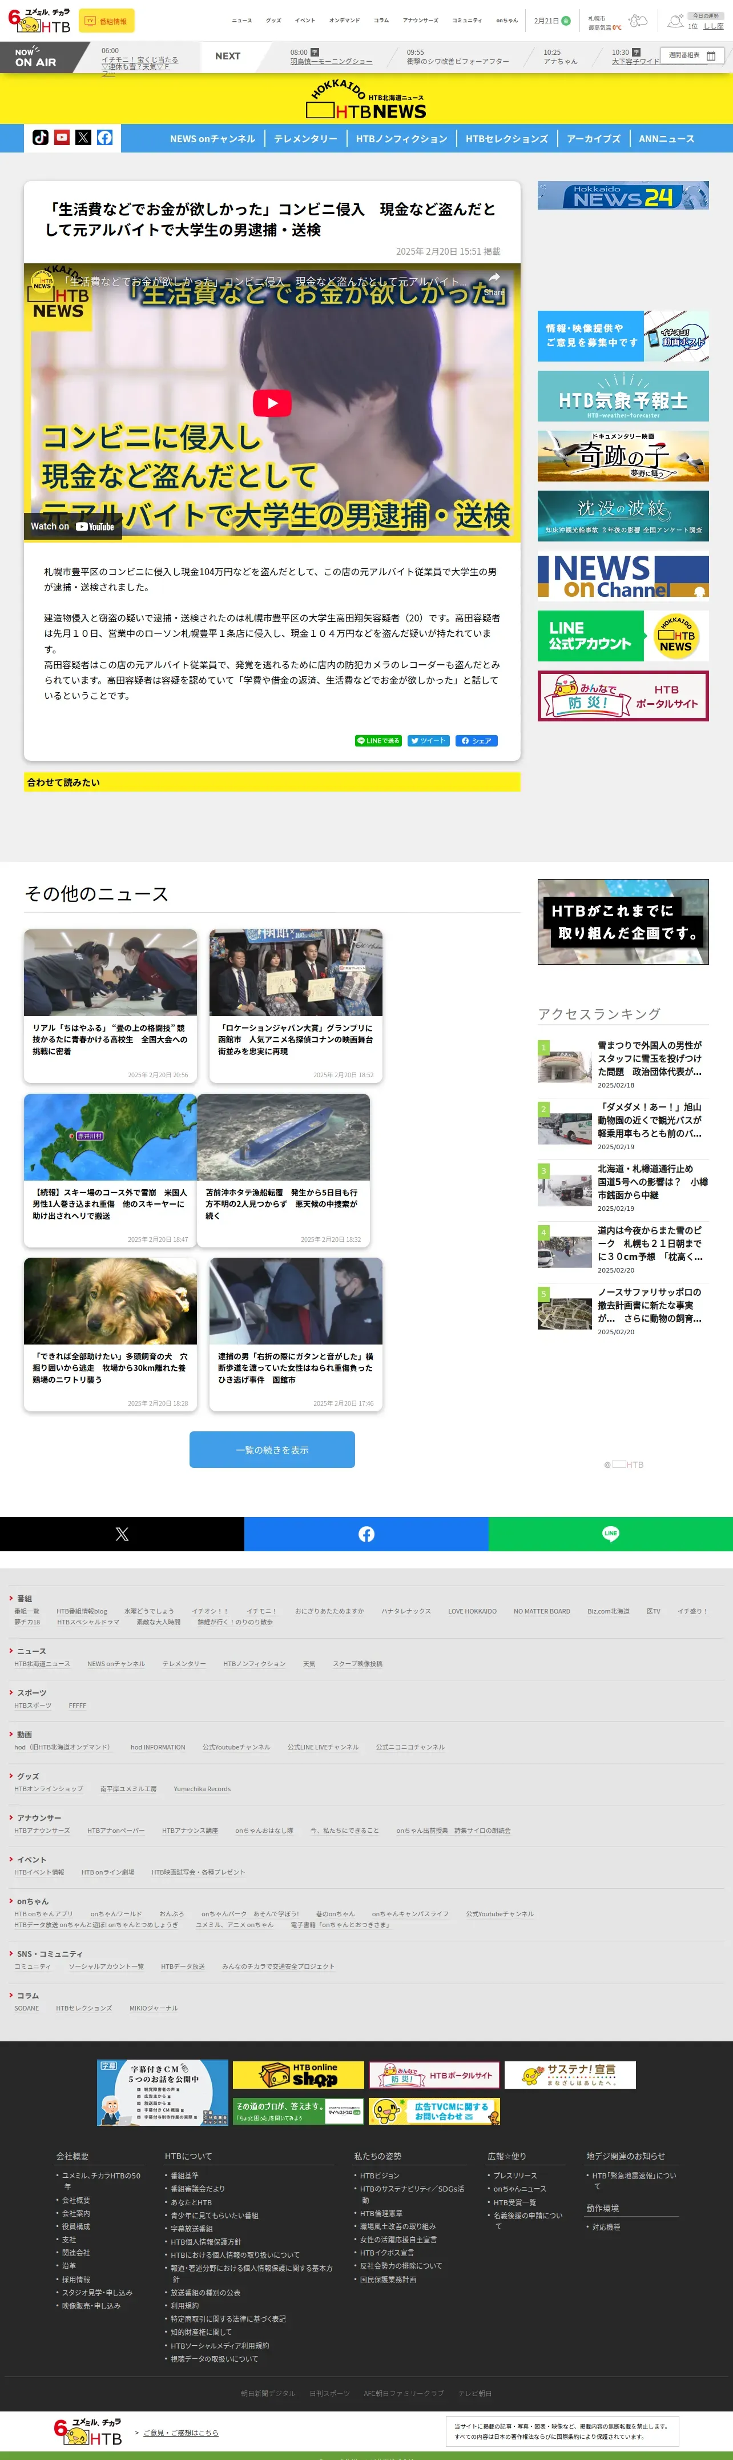Open the ご意見・ご感想はこちら link
The image size is (733, 2460).
tap(180, 2433)
